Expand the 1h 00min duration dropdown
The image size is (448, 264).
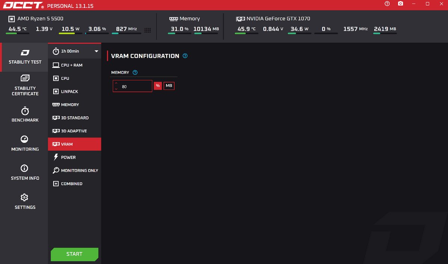click(x=96, y=51)
